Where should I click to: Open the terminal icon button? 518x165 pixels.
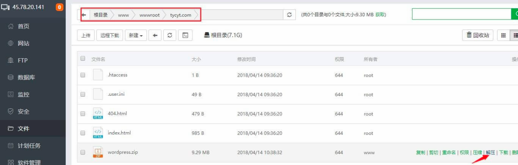(185, 35)
